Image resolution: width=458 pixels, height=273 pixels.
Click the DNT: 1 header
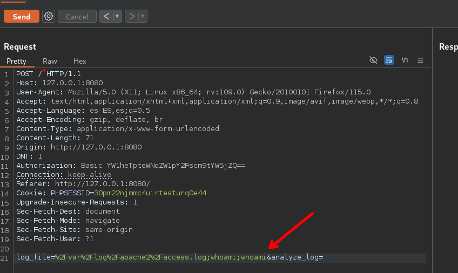click(x=29, y=156)
